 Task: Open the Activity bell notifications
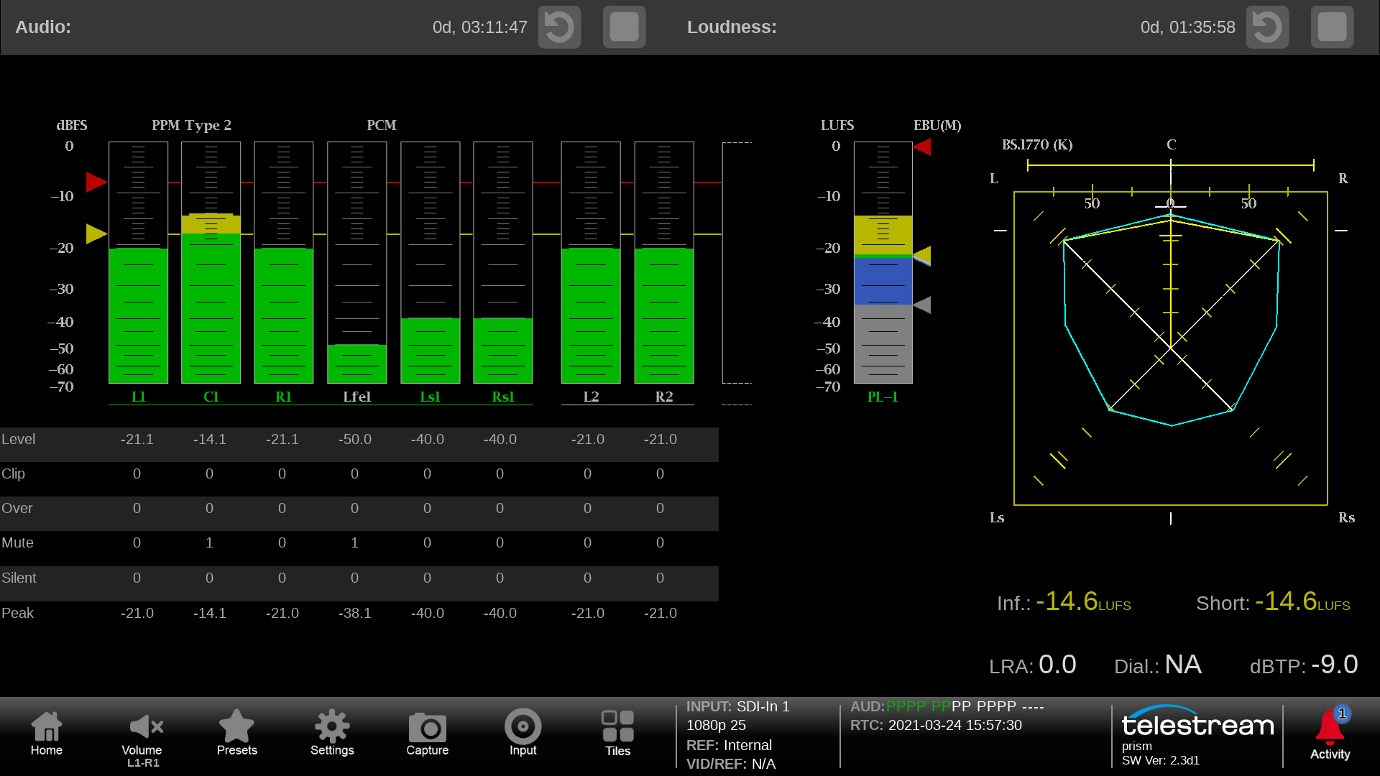[x=1330, y=734]
